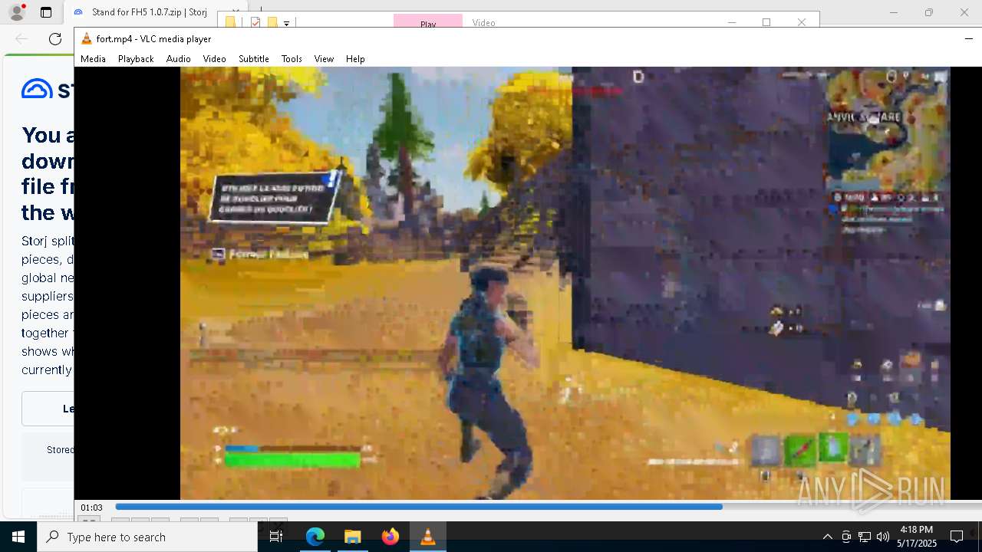The width and height of the screenshot is (982, 552).
Task: Open Task View from the taskbar
Action: click(276, 537)
